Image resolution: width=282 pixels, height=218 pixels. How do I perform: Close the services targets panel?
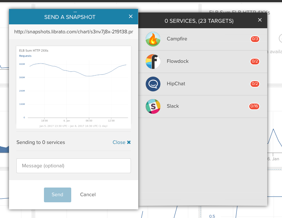point(260,20)
